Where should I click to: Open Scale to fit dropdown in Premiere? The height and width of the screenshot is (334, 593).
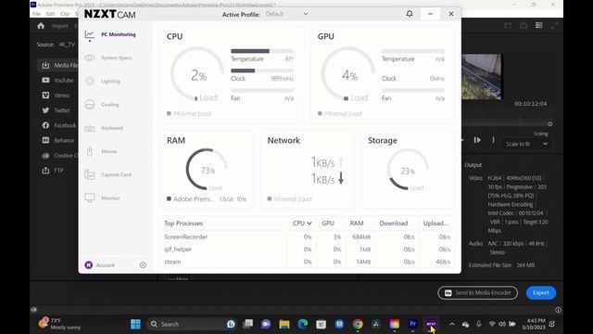tap(526, 145)
